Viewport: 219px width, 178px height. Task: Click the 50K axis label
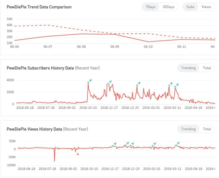tap(10, 19)
